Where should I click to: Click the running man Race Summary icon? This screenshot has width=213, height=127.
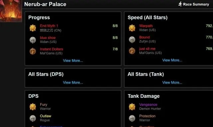click(180, 4)
